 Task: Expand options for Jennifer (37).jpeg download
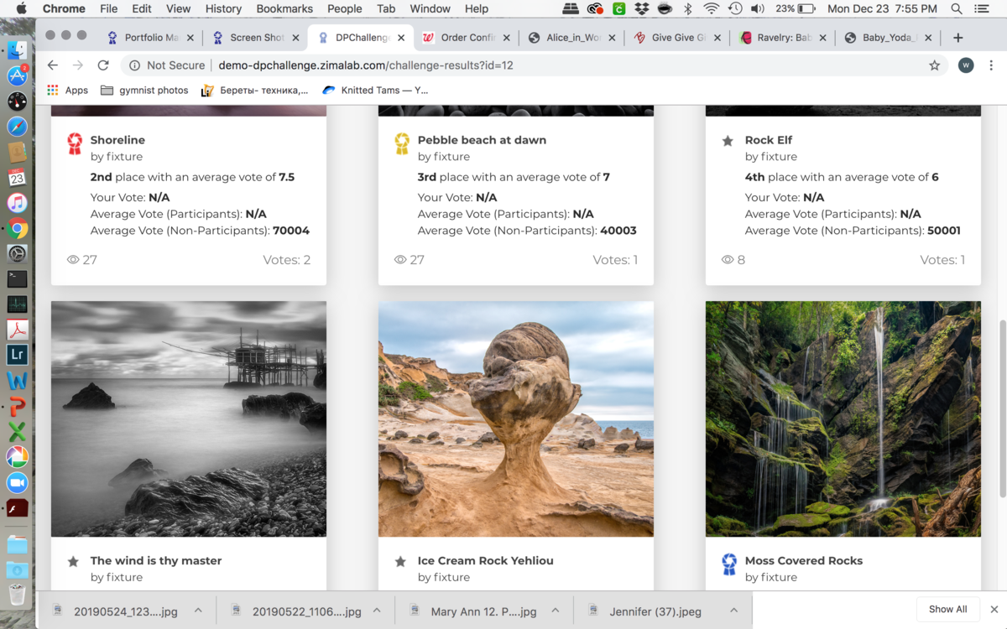(x=733, y=611)
